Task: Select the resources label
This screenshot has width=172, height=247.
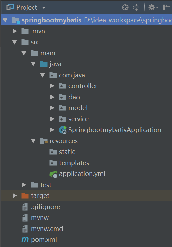Action: click(64, 141)
